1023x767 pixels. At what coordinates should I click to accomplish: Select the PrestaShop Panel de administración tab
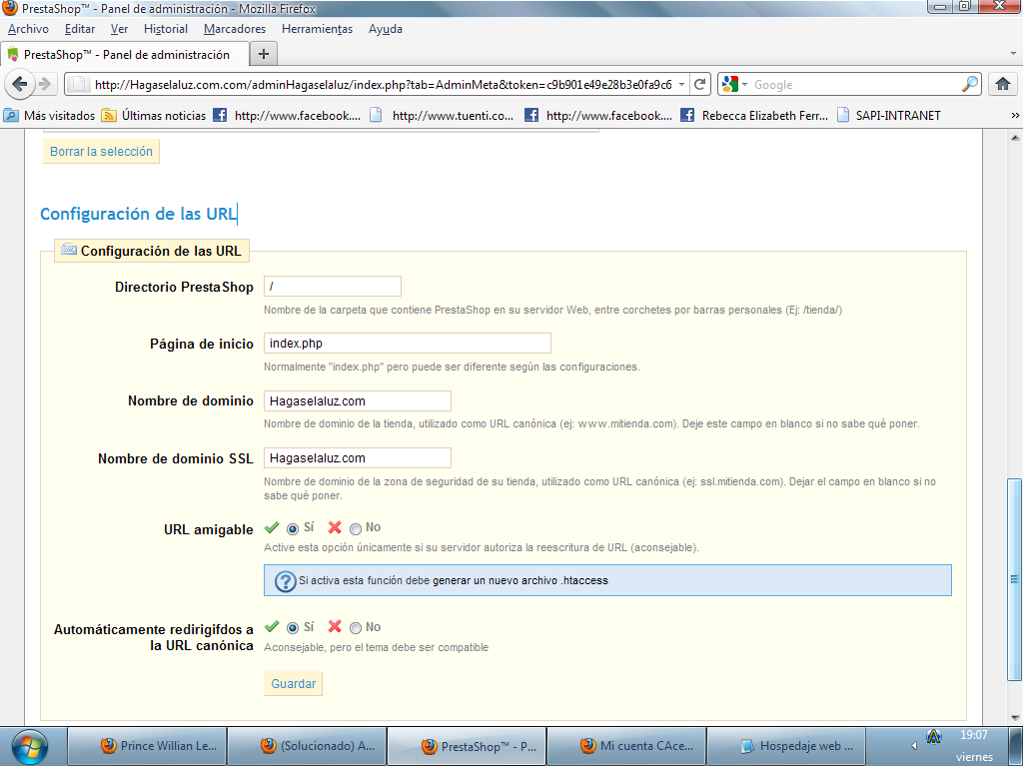(x=126, y=54)
